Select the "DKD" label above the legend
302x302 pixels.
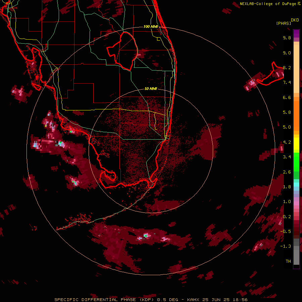tap(295, 20)
